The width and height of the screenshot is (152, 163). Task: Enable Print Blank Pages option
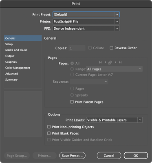click(49, 133)
